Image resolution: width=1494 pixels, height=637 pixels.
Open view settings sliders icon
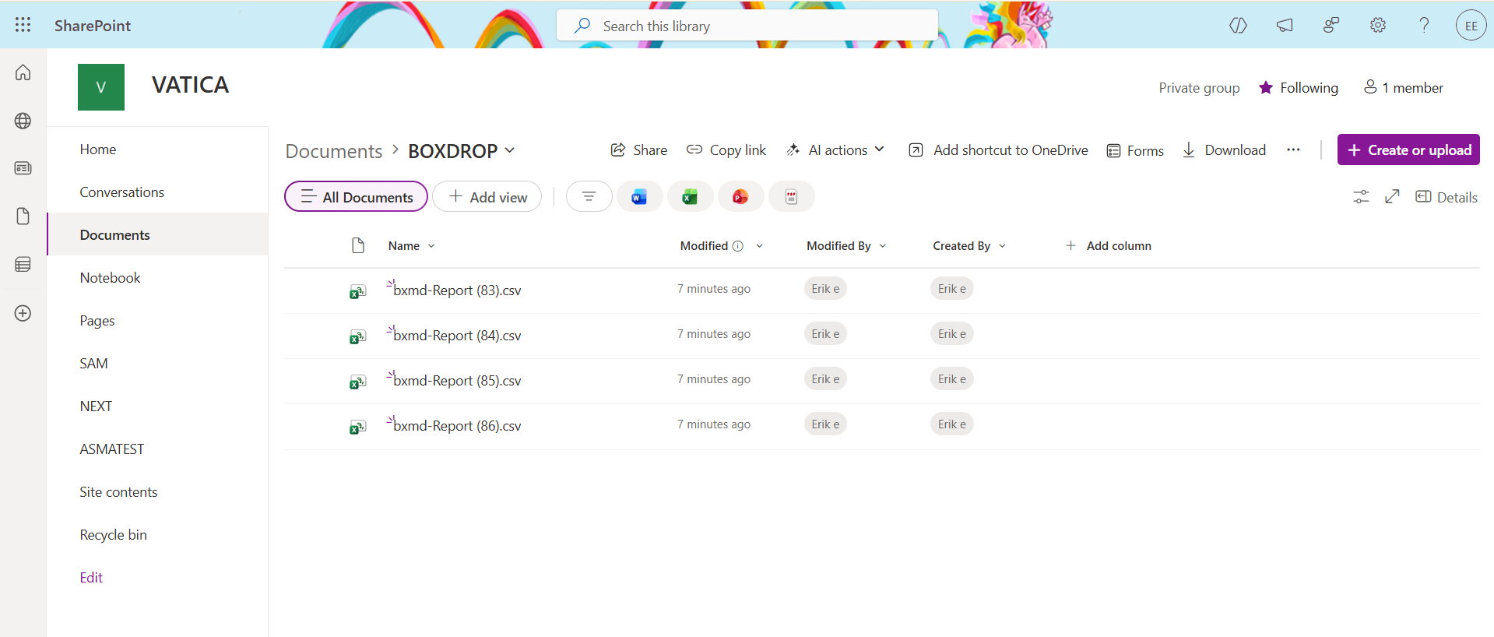[1361, 197]
